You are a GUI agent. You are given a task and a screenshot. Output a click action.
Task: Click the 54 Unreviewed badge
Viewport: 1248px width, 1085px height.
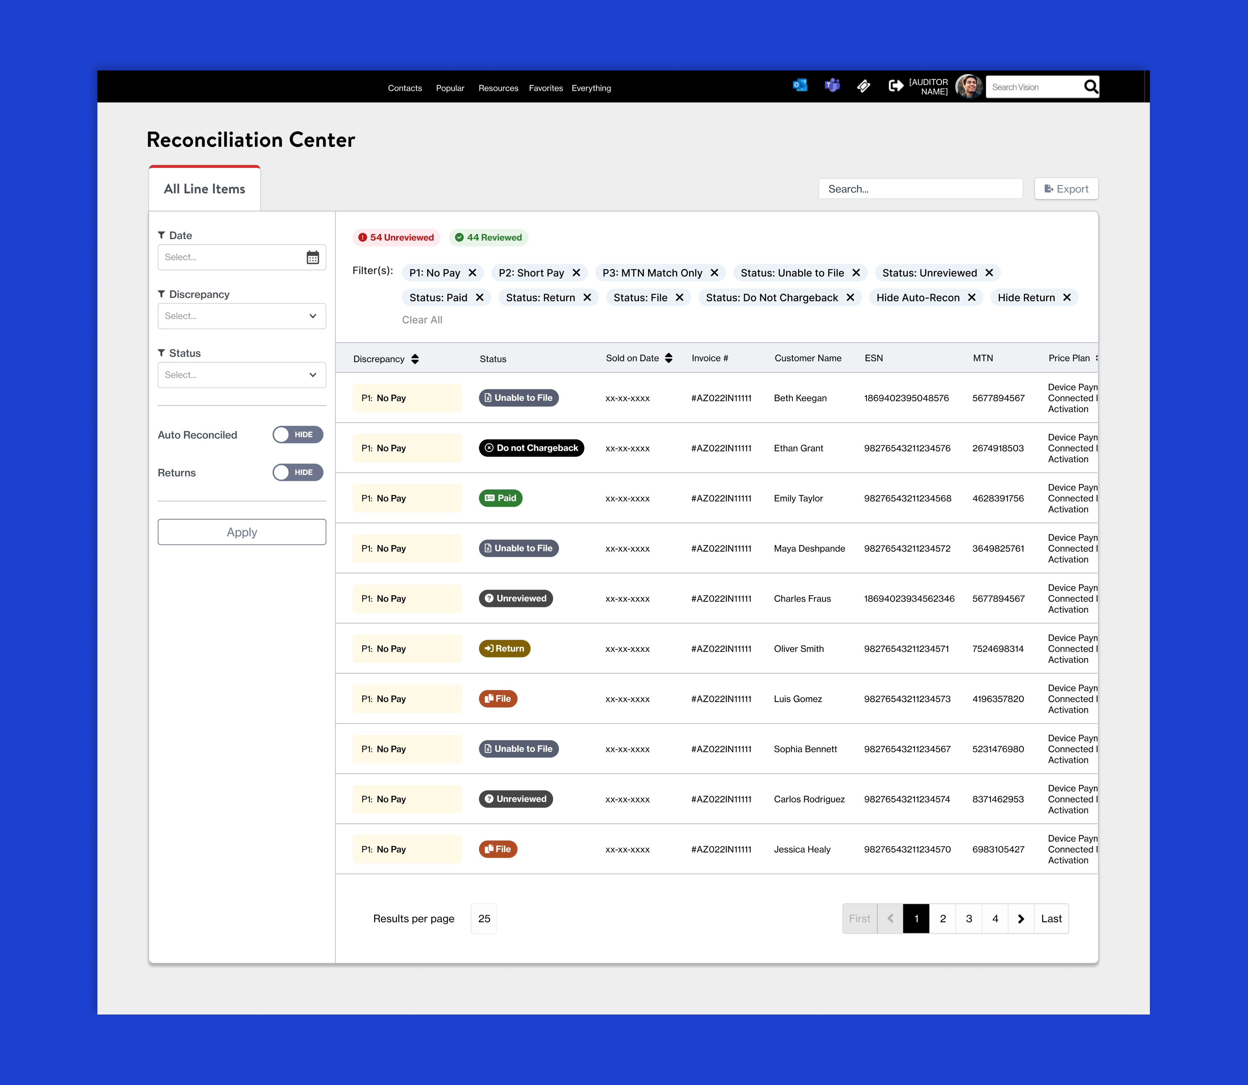(x=397, y=237)
